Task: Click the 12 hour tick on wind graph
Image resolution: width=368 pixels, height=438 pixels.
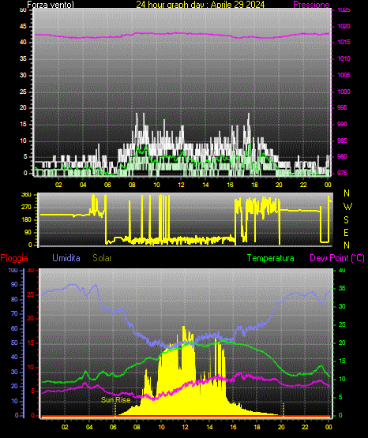Action: 181,185
